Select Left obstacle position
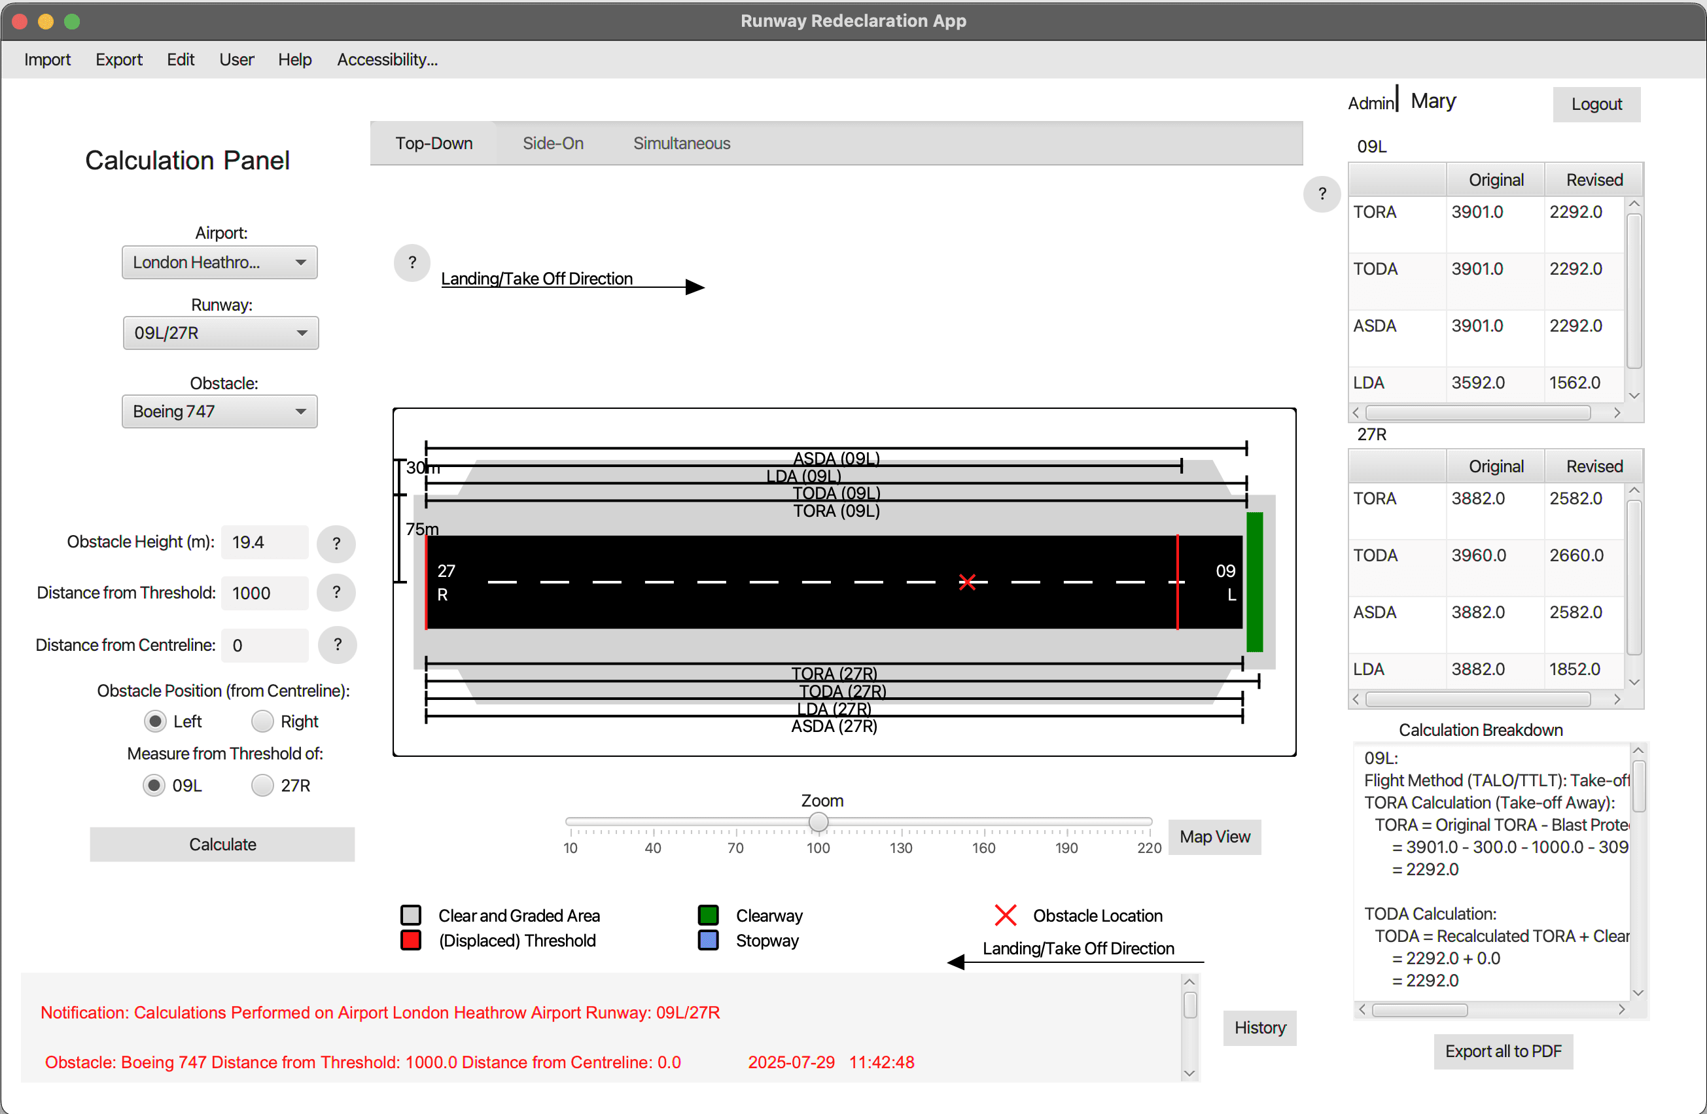This screenshot has width=1707, height=1114. (x=154, y=721)
